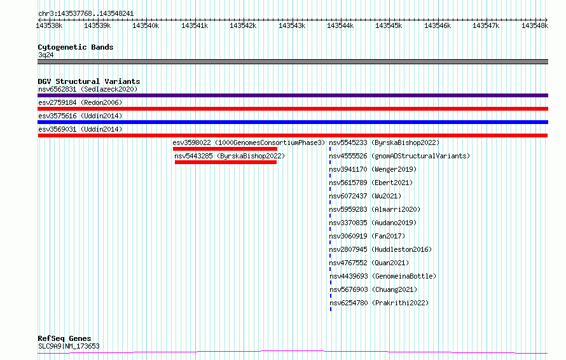Open nsv4439693 (GenomeinaBottle) variant label
Image resolution: width=566 pixels, height=360 pixels.
(383, 276)
